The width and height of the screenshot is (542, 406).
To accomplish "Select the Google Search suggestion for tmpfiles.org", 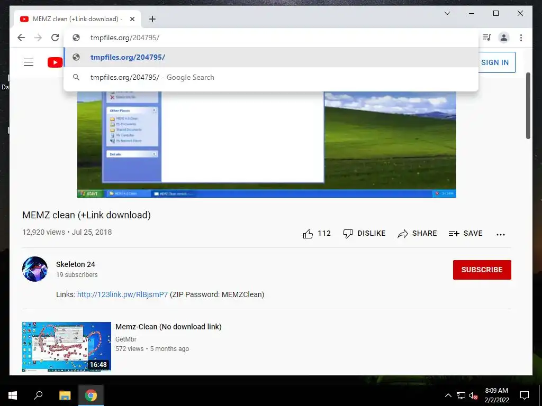I will [272, 77].
